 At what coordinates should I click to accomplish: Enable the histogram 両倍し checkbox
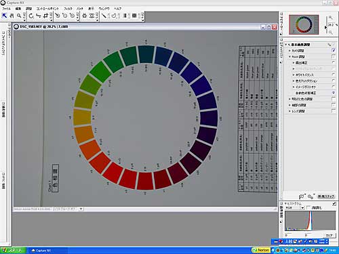coord(308,207)
